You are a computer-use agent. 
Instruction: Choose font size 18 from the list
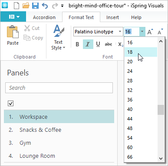pos(141,52)
